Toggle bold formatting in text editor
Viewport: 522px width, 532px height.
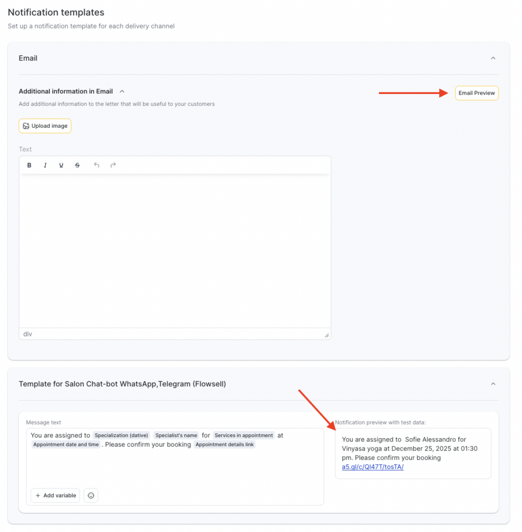pyautogui.click(x=29, y=165)
